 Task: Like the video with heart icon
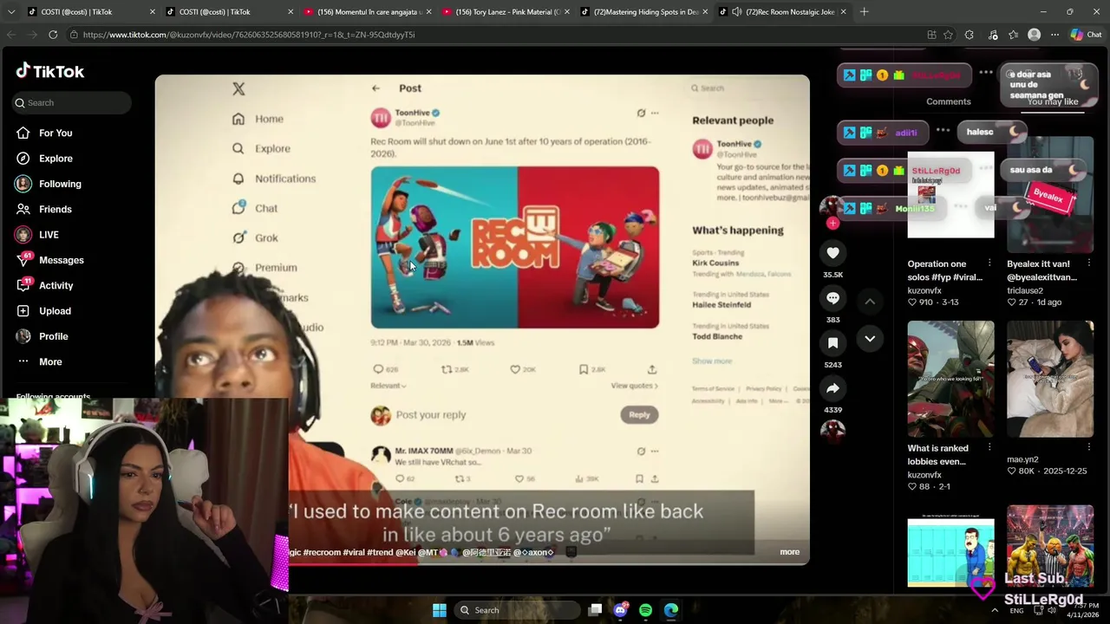(x=832, y=252)
